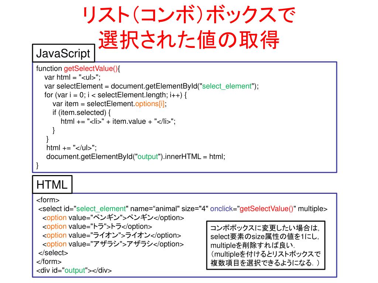Click the <div id="output"></div> line
Screen dimensions: 378x283
coord(74,270)
